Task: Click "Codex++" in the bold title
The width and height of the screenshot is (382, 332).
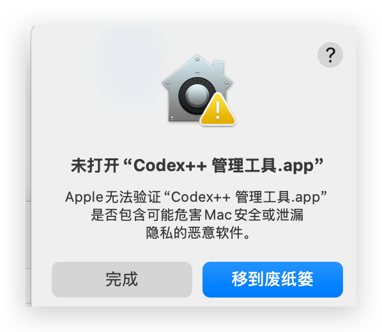Action: (170, 165)
